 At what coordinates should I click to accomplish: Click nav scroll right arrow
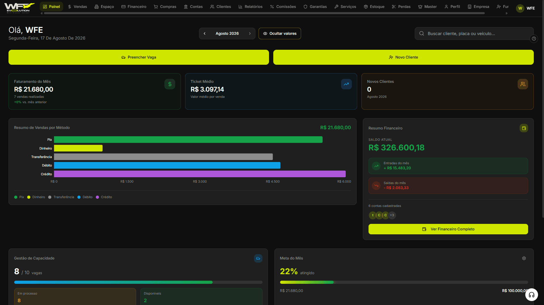[507, 13]
